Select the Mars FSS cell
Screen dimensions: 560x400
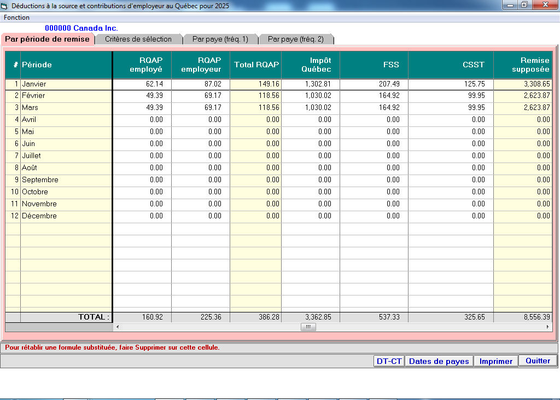[374, 108]
